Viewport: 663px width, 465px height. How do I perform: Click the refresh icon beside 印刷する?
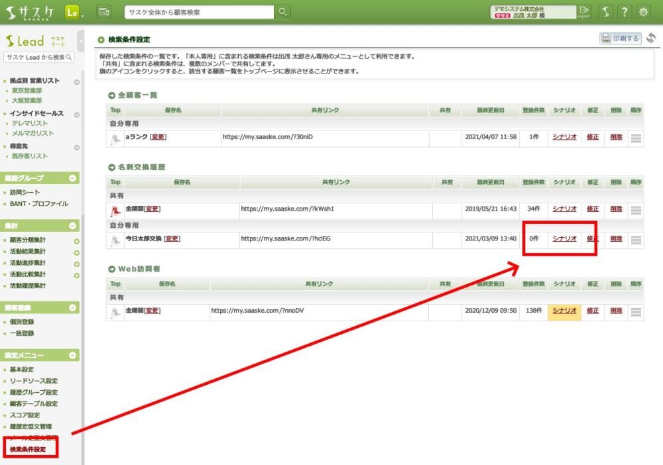point(651,38)
